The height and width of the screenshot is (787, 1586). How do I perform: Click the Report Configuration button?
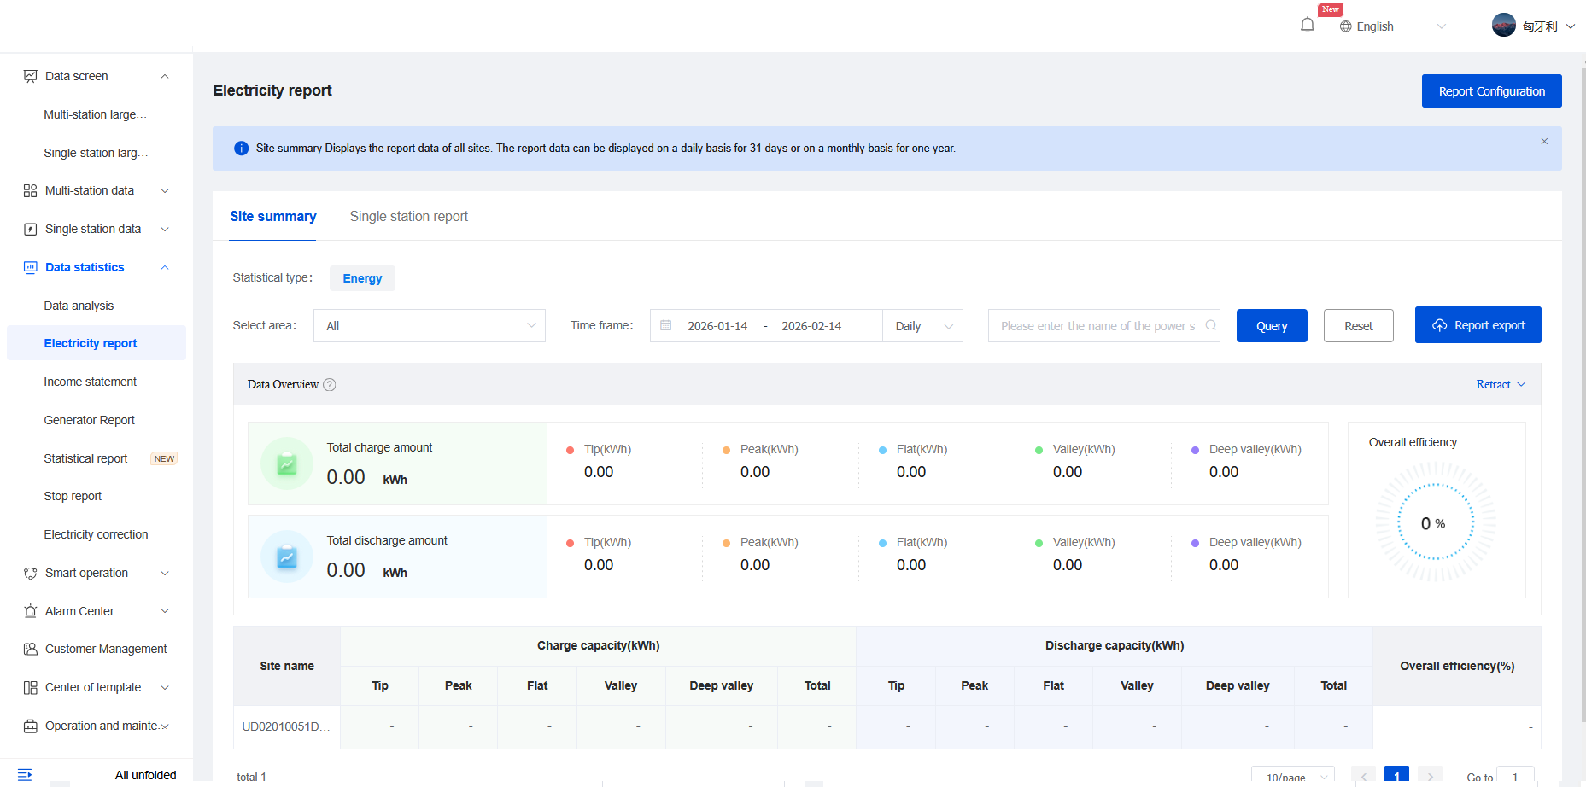(1491, 91)
